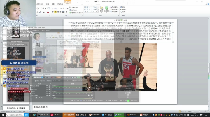210x117 pixels.
Task: Apply strikethrough to selected text
Action: tap(38, 12)
